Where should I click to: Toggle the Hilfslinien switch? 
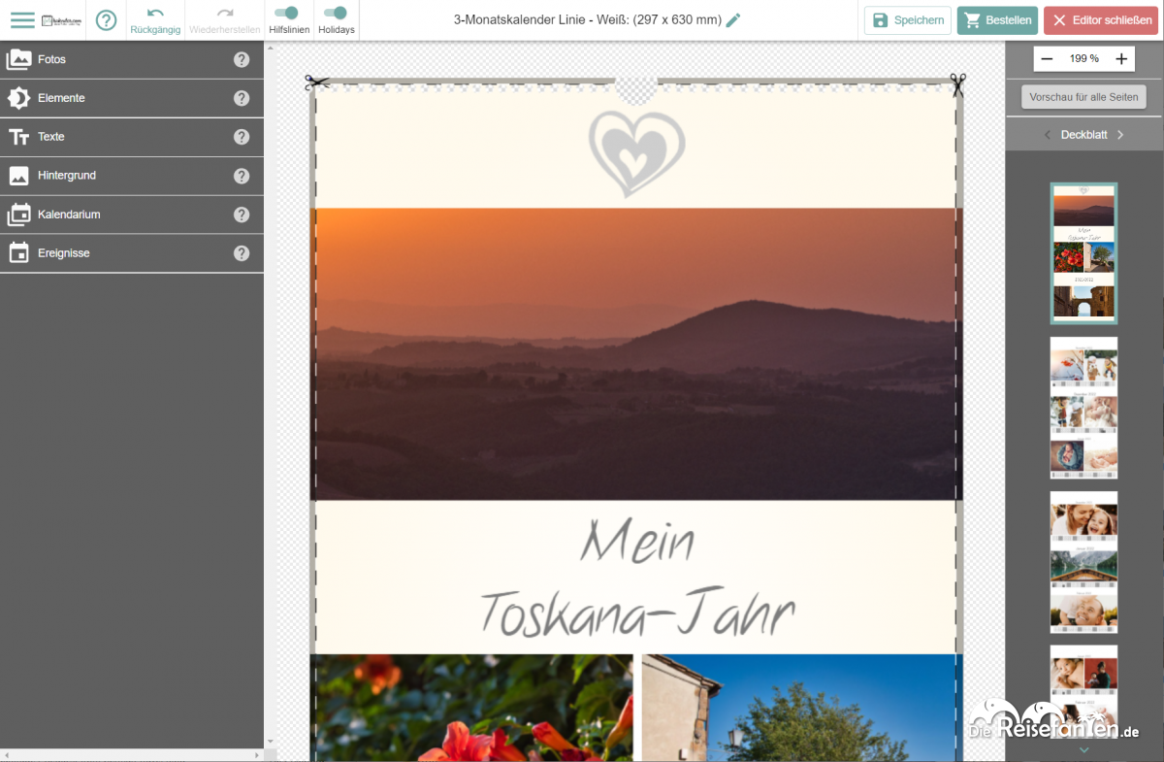(286, 14)
